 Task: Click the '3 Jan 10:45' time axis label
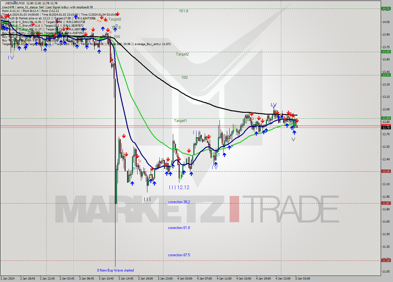[x=107, y=279]
